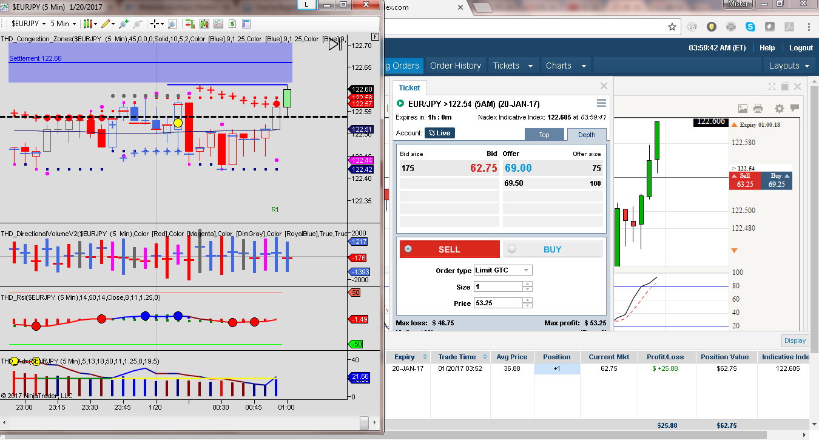The height and width of the screenshot is (440, 819).
Task: Open the Charts dropdown menu
Action: (566, 66)
